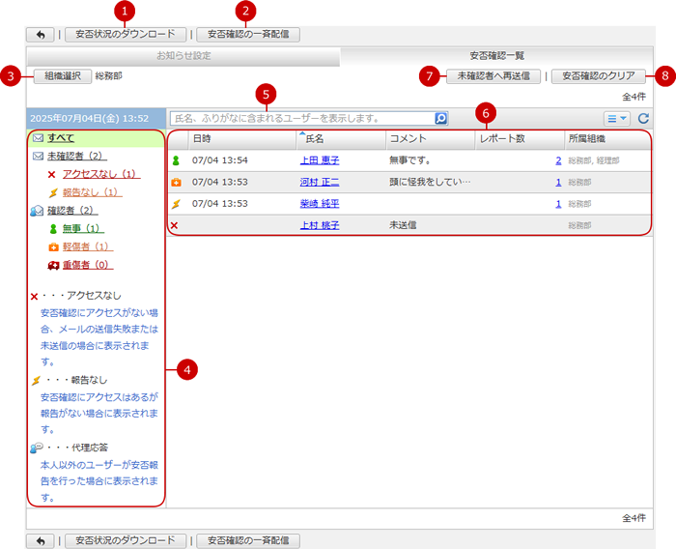Click comment 無事です。
The height and width of the screenshot is (549, 676).
(x=409, y=160)
